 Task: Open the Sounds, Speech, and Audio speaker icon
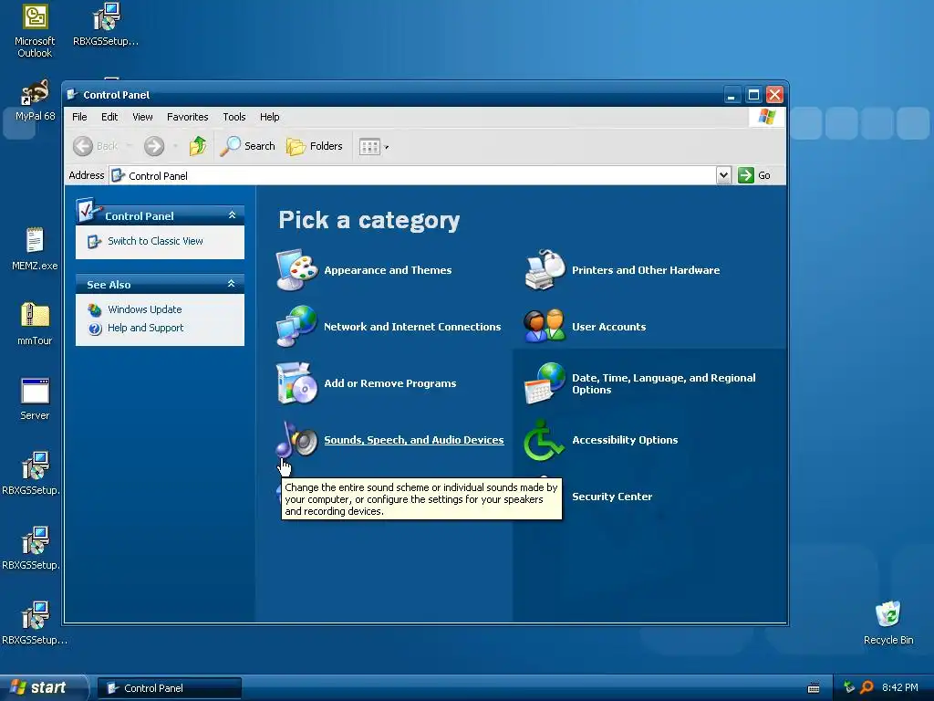[x=296, y=439]
